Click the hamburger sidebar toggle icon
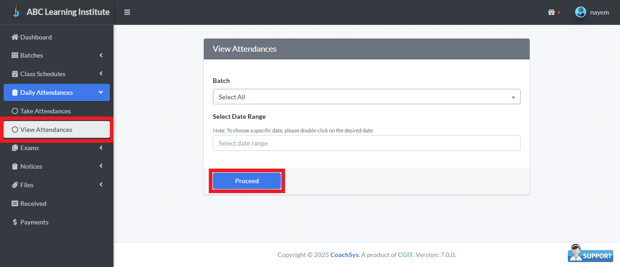 pyautogui.click(x=127, y=12)
